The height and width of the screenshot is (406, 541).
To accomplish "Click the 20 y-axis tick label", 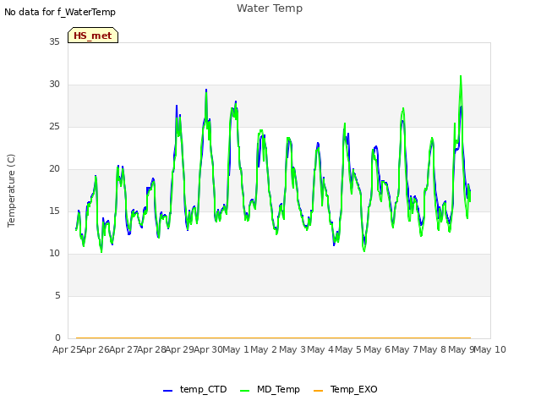I will coord(54,169).
